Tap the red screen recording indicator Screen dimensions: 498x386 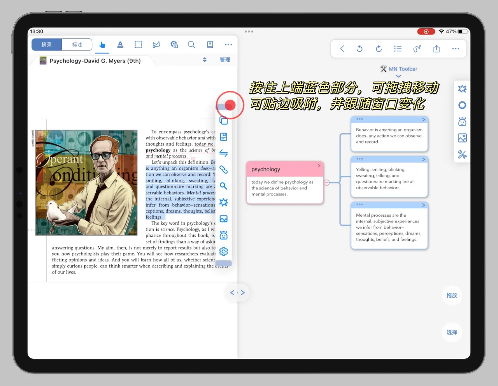426,31
